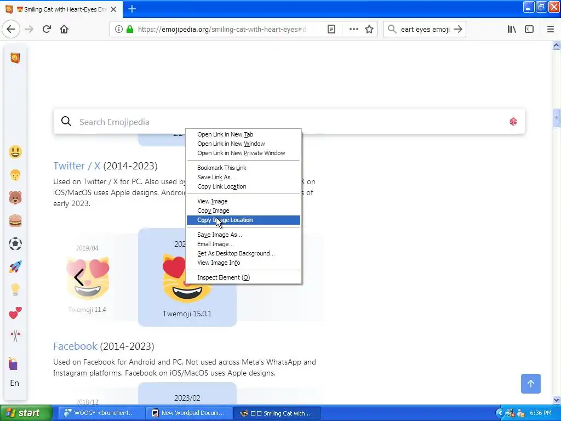This screenshot has height=421, width=561.
Task: Go back to the previous page
Action: pyautogui.click(x=11, y=29)
